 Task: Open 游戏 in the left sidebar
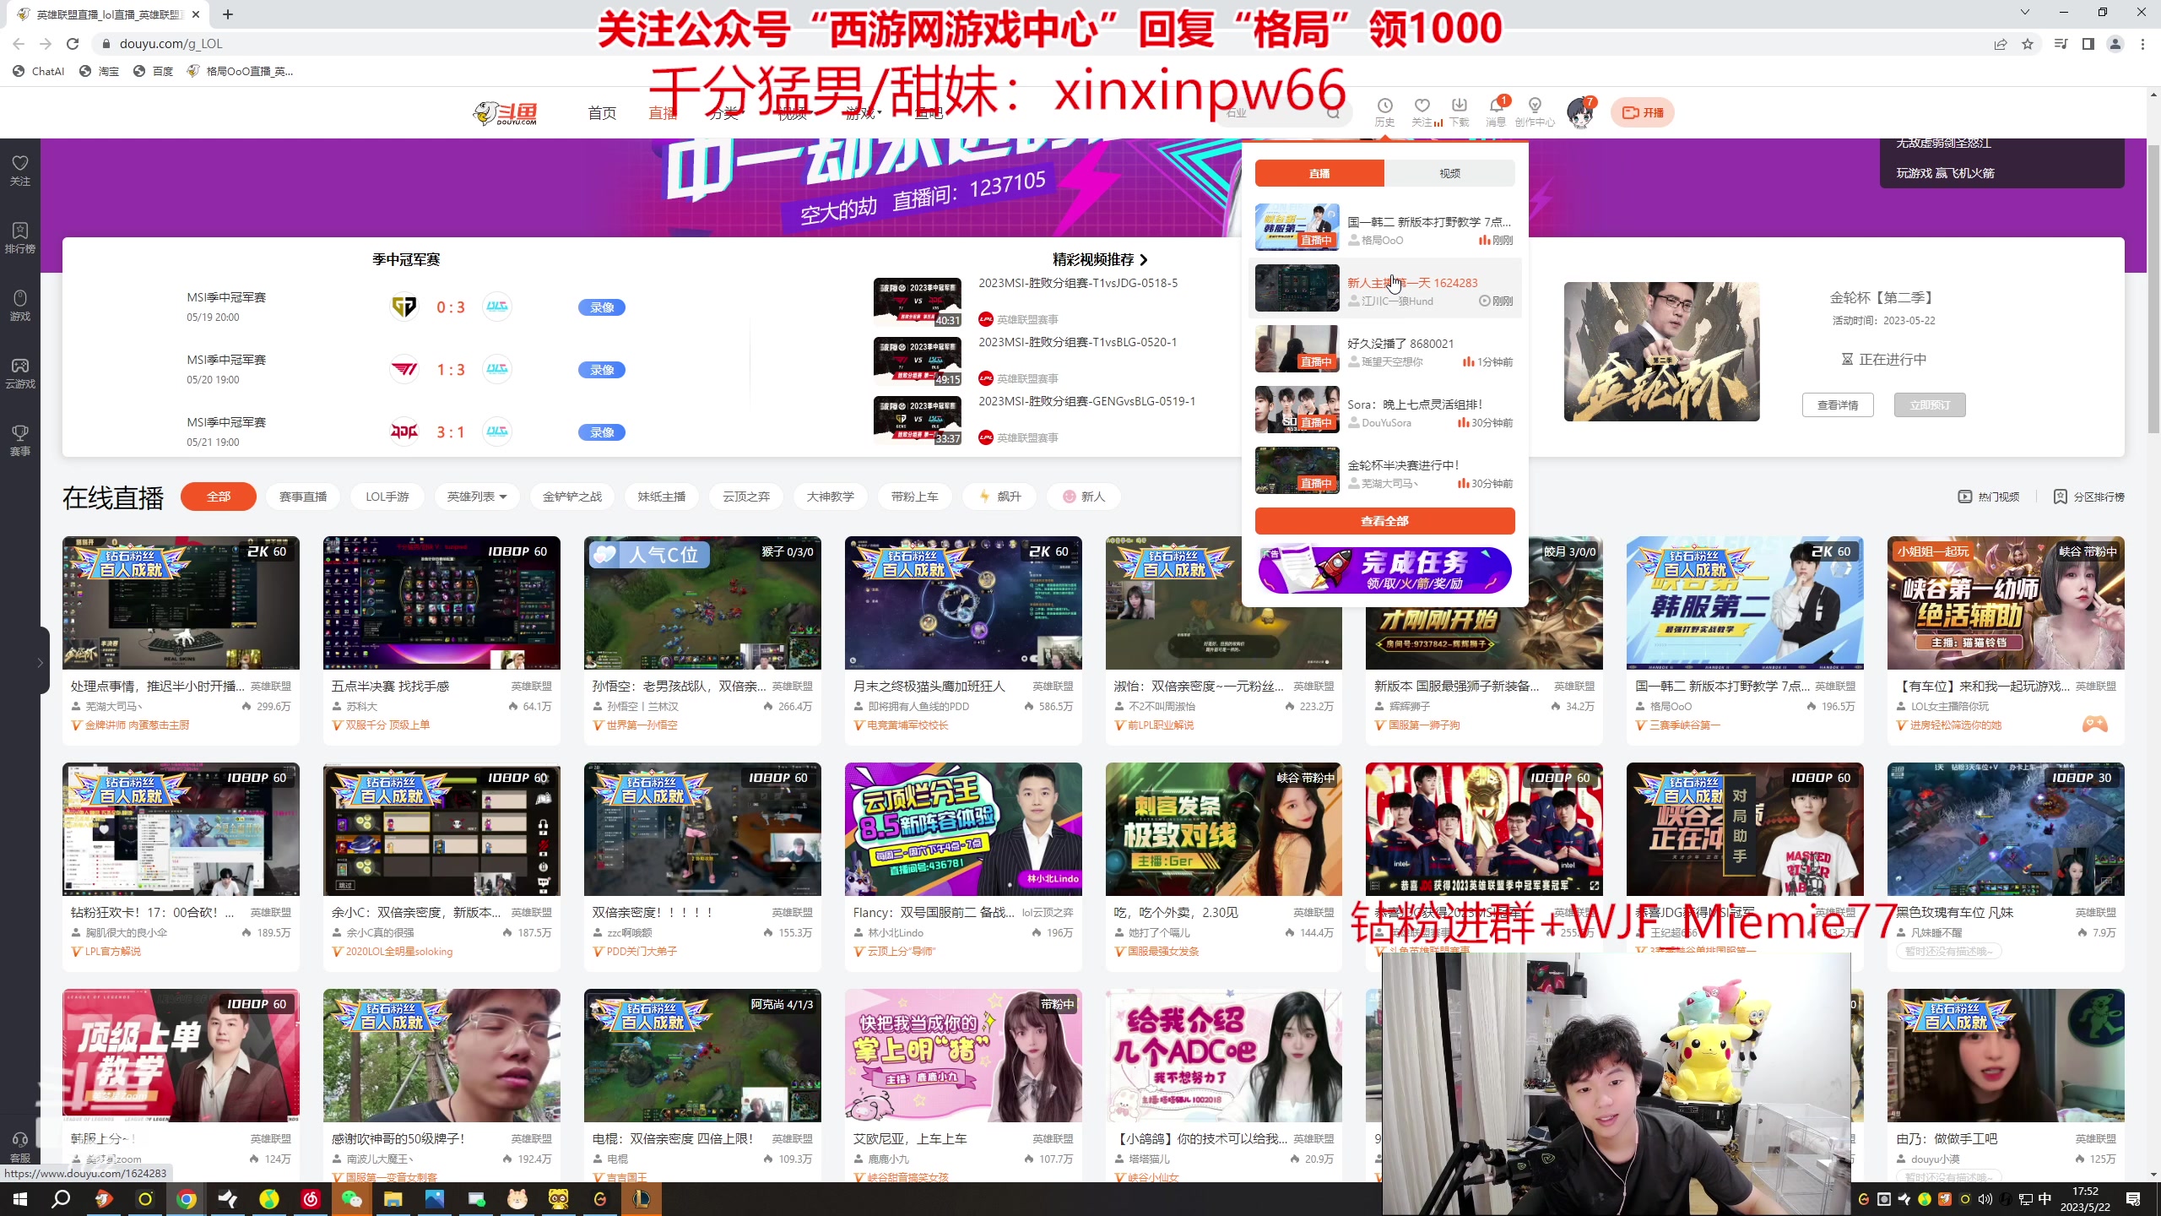coord(20,305)
